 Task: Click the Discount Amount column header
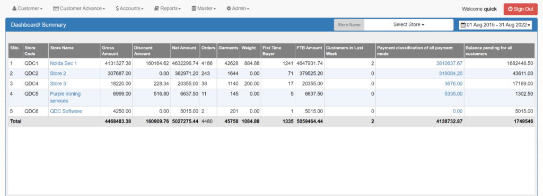click(151, 51)
